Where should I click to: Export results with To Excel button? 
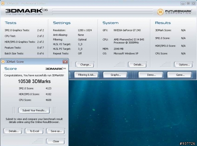point(34,131)
